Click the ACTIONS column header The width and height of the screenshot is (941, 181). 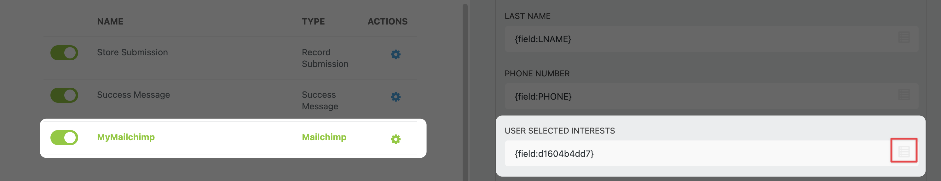(387, 21)
